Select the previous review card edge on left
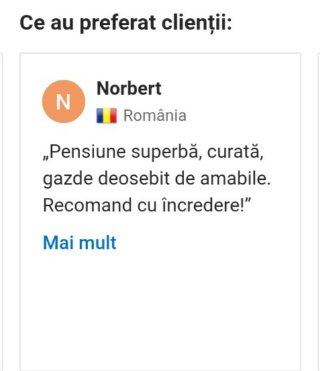320x371 pixels. coord(1,212)
